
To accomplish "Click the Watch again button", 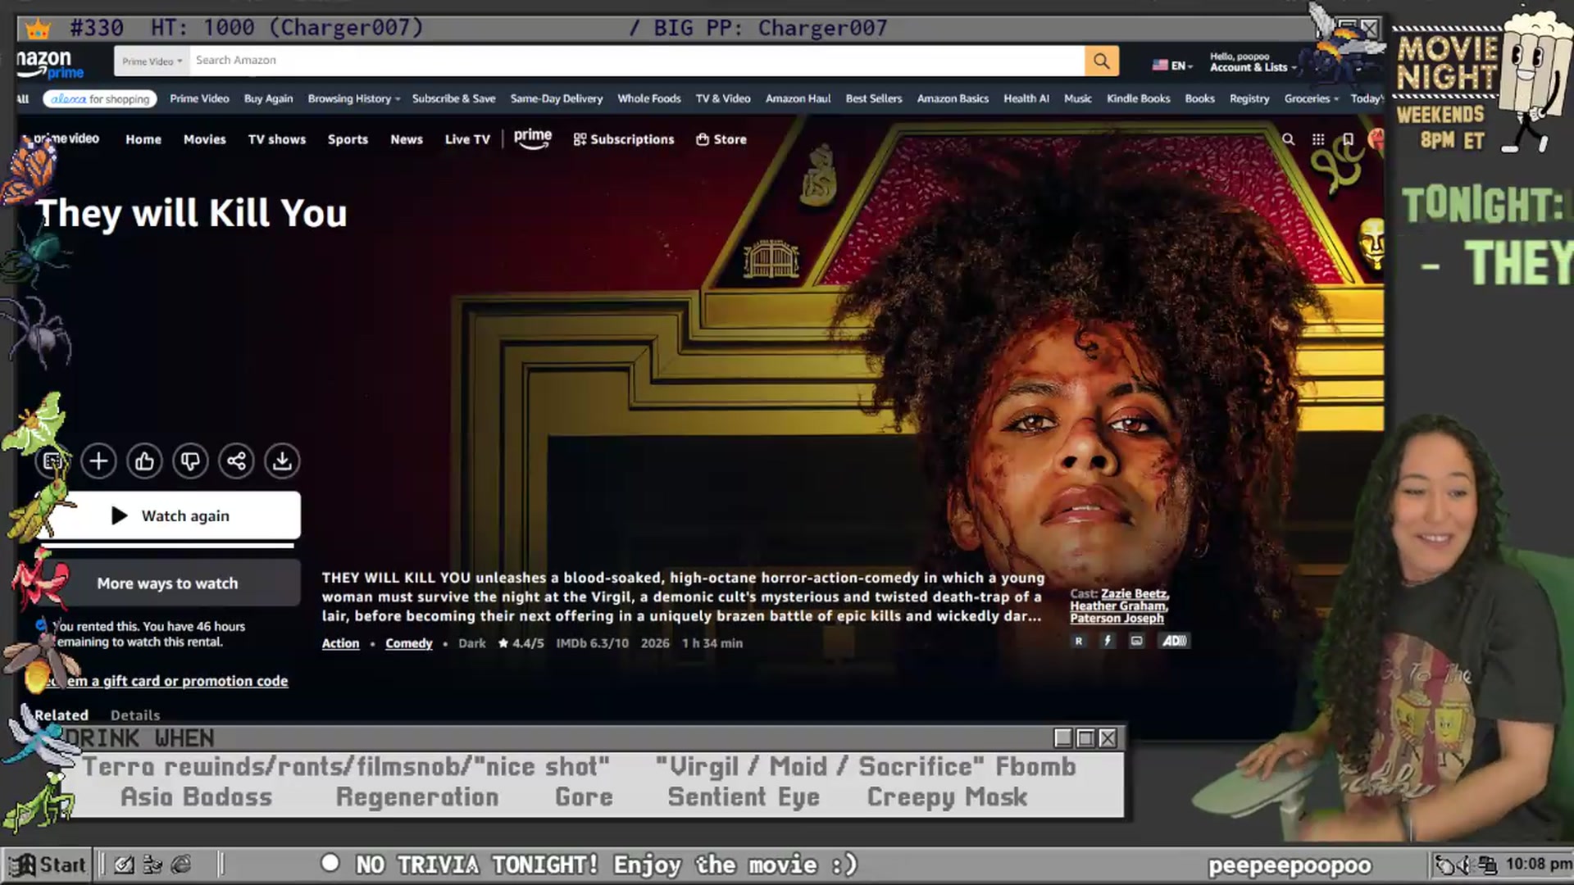I will pos(169,515).
